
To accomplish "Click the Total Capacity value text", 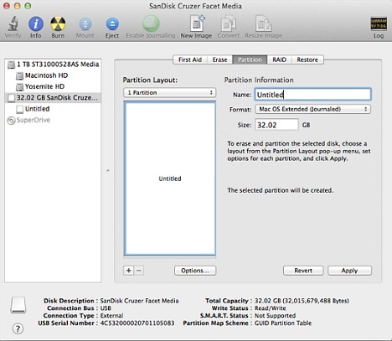I will pyautogui.click(x=302, y=301).
